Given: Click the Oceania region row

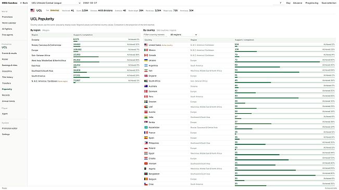Looking at the screenshot, I should point(85,39).
